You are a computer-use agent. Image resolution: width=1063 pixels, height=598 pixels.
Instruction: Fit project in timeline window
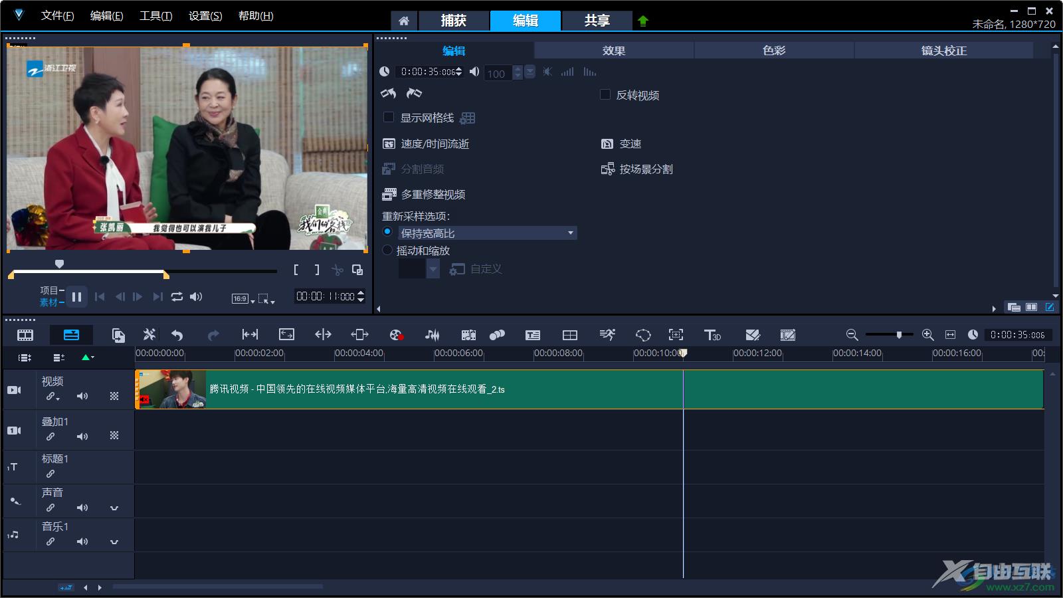tap(950, 335)
